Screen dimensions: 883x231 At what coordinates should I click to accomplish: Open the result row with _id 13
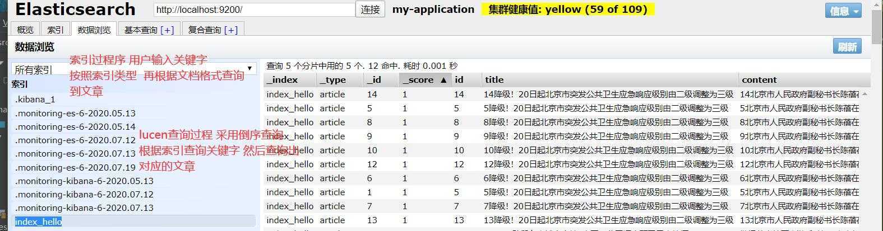coord(562,220)
